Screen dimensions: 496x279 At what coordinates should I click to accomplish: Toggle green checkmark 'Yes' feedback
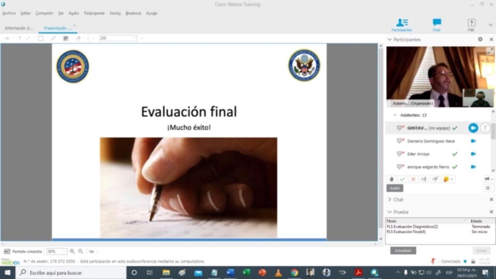(x=402, y=179)
